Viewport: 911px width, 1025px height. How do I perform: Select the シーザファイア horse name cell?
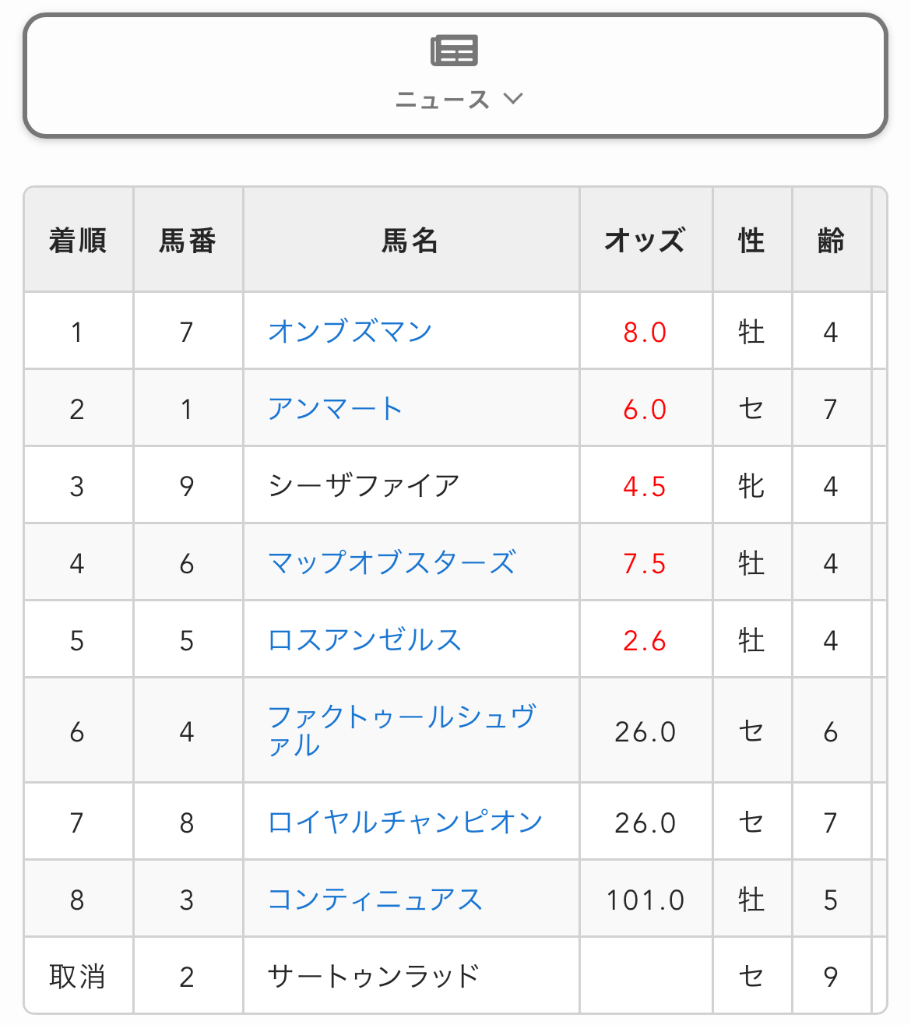pyautogui.click(x=364, y=486)
